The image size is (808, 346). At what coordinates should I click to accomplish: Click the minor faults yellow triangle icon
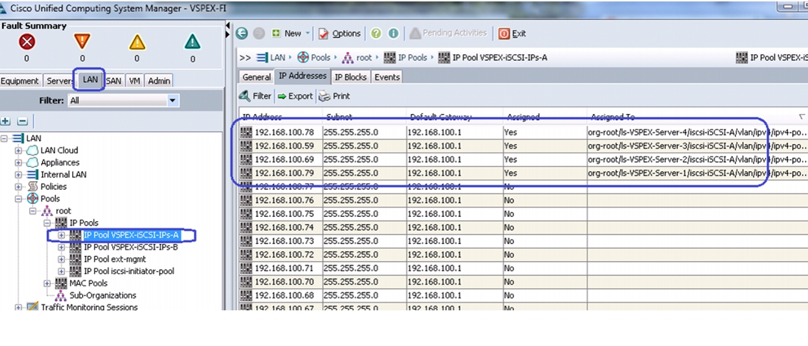click(x=137, y=41)
